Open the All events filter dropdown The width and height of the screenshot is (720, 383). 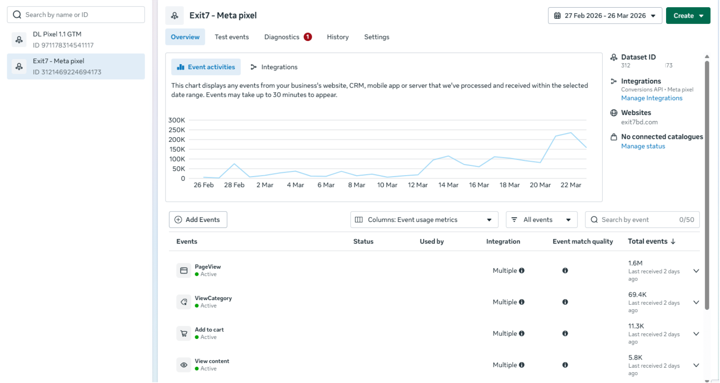coord(542,220)
